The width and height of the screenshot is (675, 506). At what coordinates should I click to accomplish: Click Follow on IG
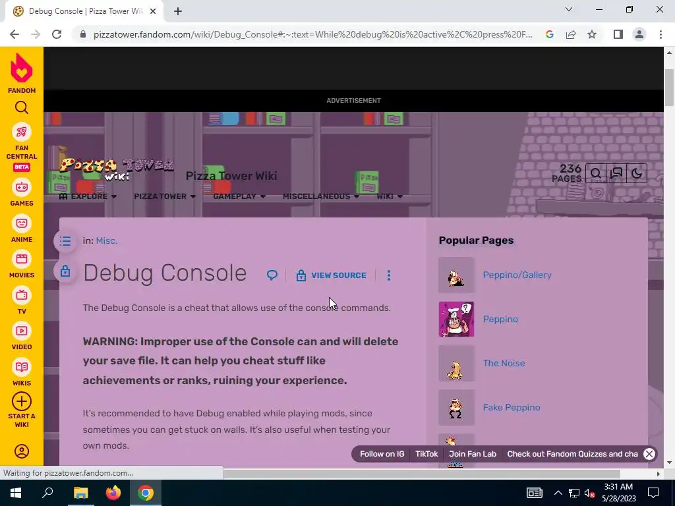coord(382,454)
